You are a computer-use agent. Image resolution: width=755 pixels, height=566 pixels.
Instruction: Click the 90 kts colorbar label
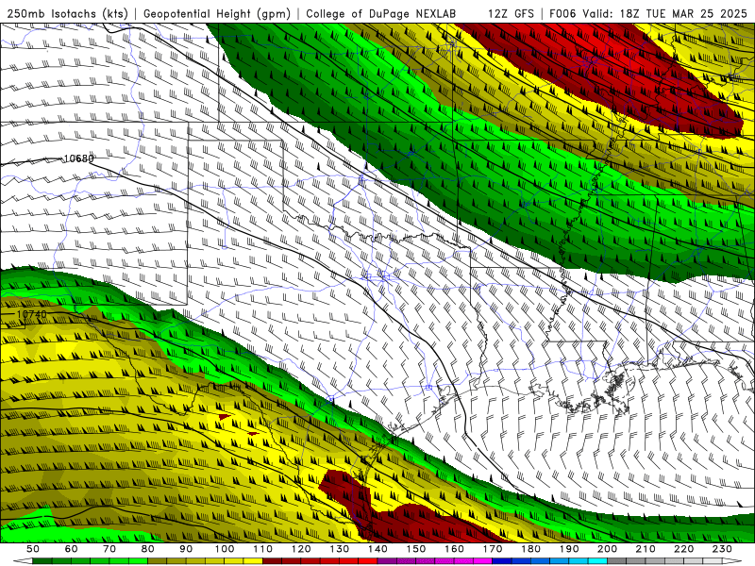[x=186, y=549]
